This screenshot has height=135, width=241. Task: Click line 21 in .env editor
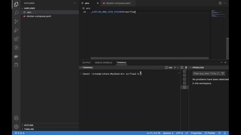[x=113, y=12]
